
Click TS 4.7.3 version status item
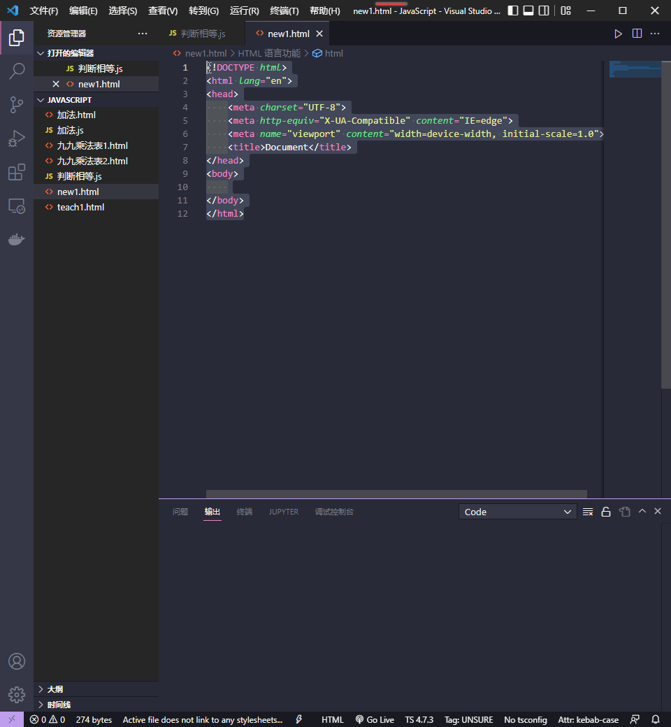click(419, 719)
